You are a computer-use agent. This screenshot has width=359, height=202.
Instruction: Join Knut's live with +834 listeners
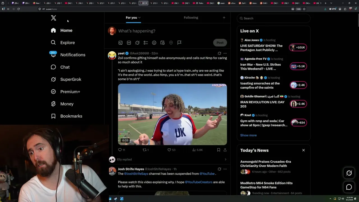(298, 123)
